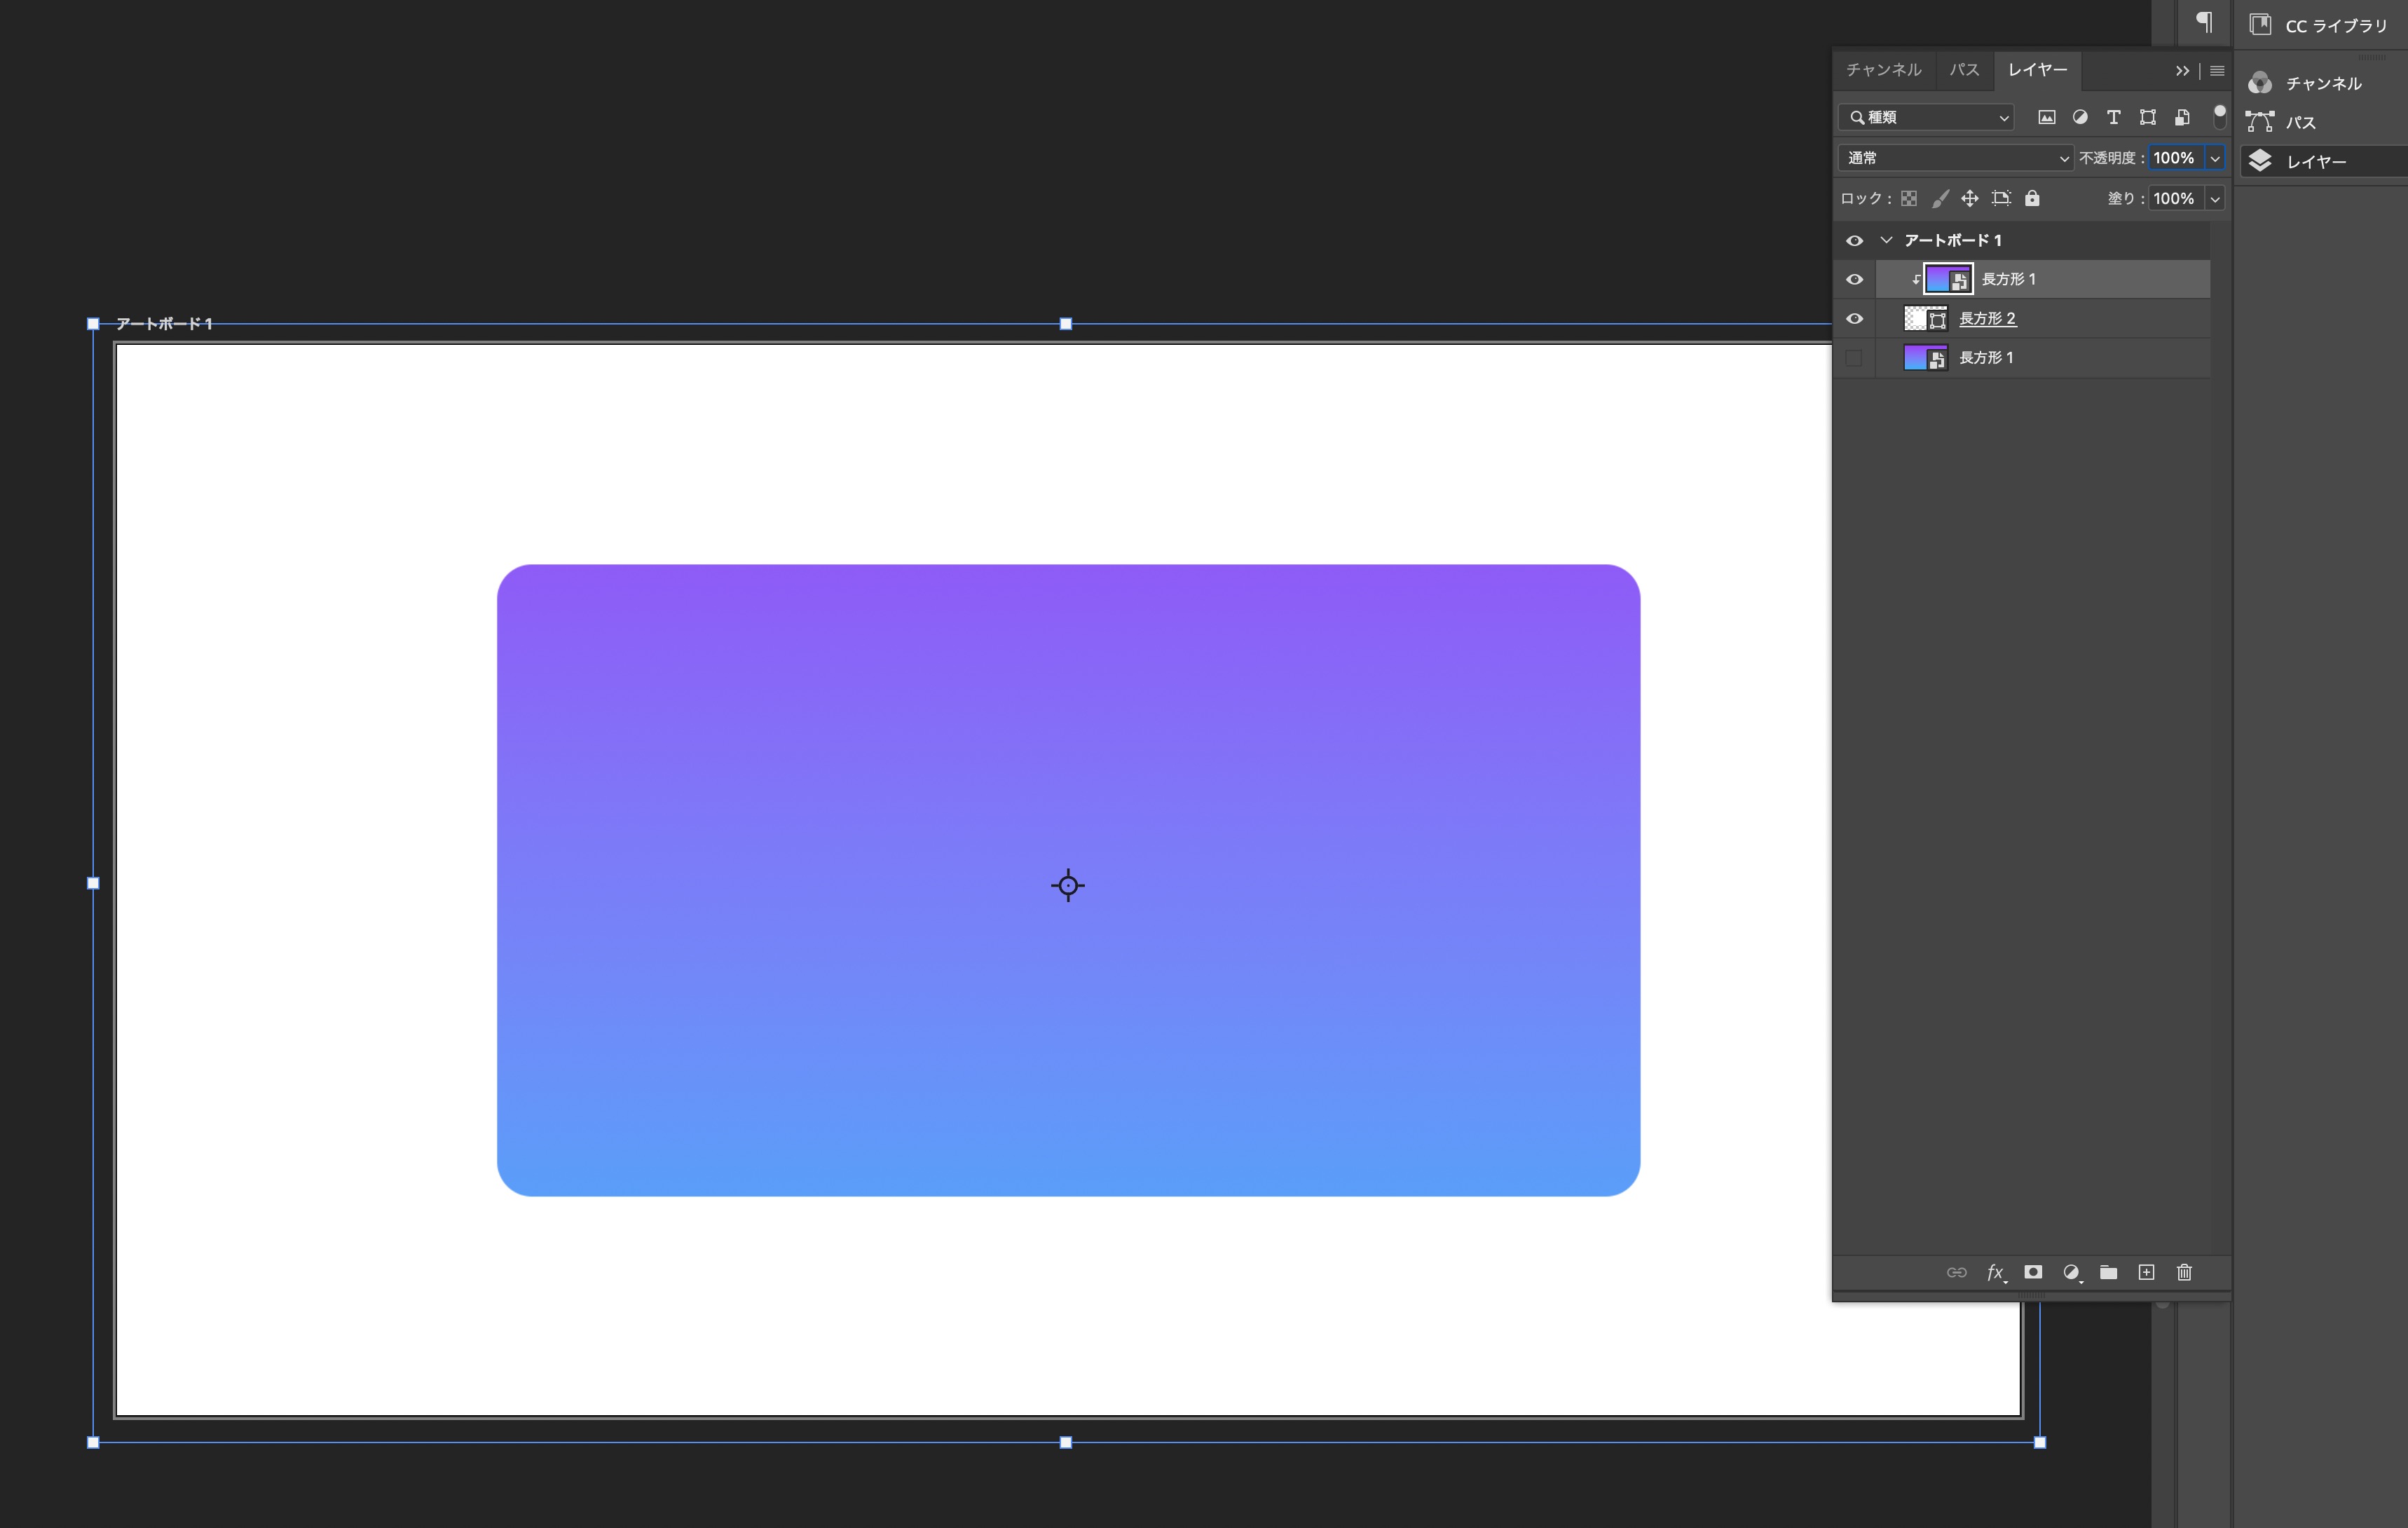Open the 塗り fill slider arrow
The height and width of the screenshot is (1528, 2408).
(2215, 198)
